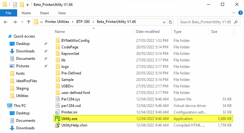This screenshot has height=133, width=244.
Task: Open Downloads under This PC
Action: pyautogui.click(x=25, y=128)
